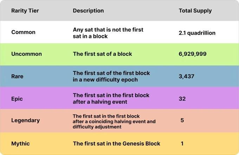Click 'The first sat of a block' text

(x=102, y=54)
